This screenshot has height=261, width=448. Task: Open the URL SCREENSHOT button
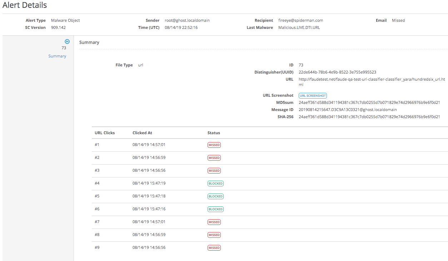coord(313,96)
